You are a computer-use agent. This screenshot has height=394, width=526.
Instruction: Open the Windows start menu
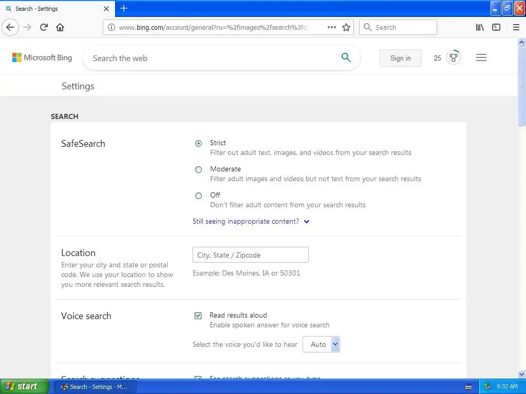(25, 387)
